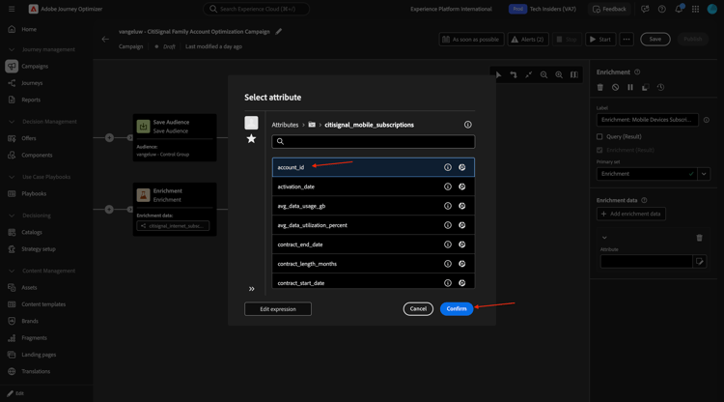Screen dimensions: 724x402
Task: Click the back arrow next to campaign title
Action: click(x=105, y=40)
